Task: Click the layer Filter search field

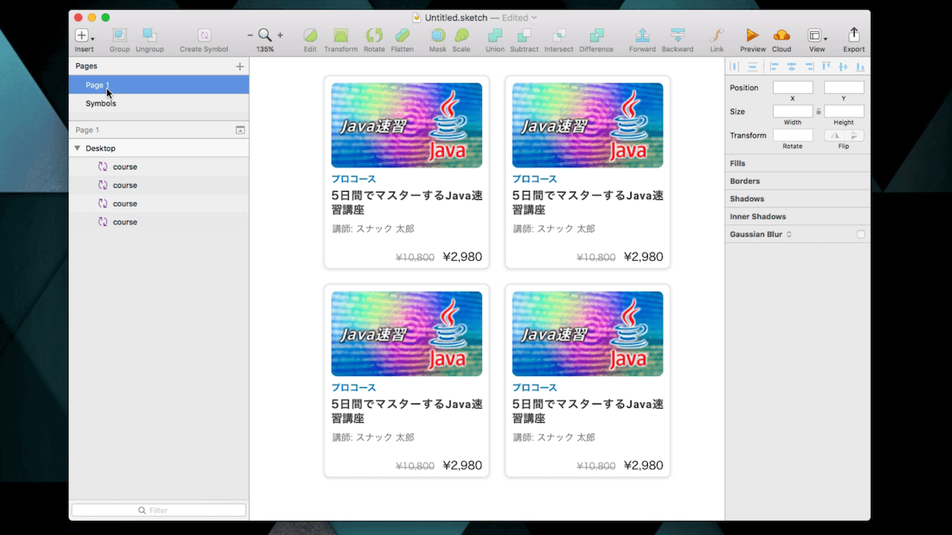Action: click(158, 510)
